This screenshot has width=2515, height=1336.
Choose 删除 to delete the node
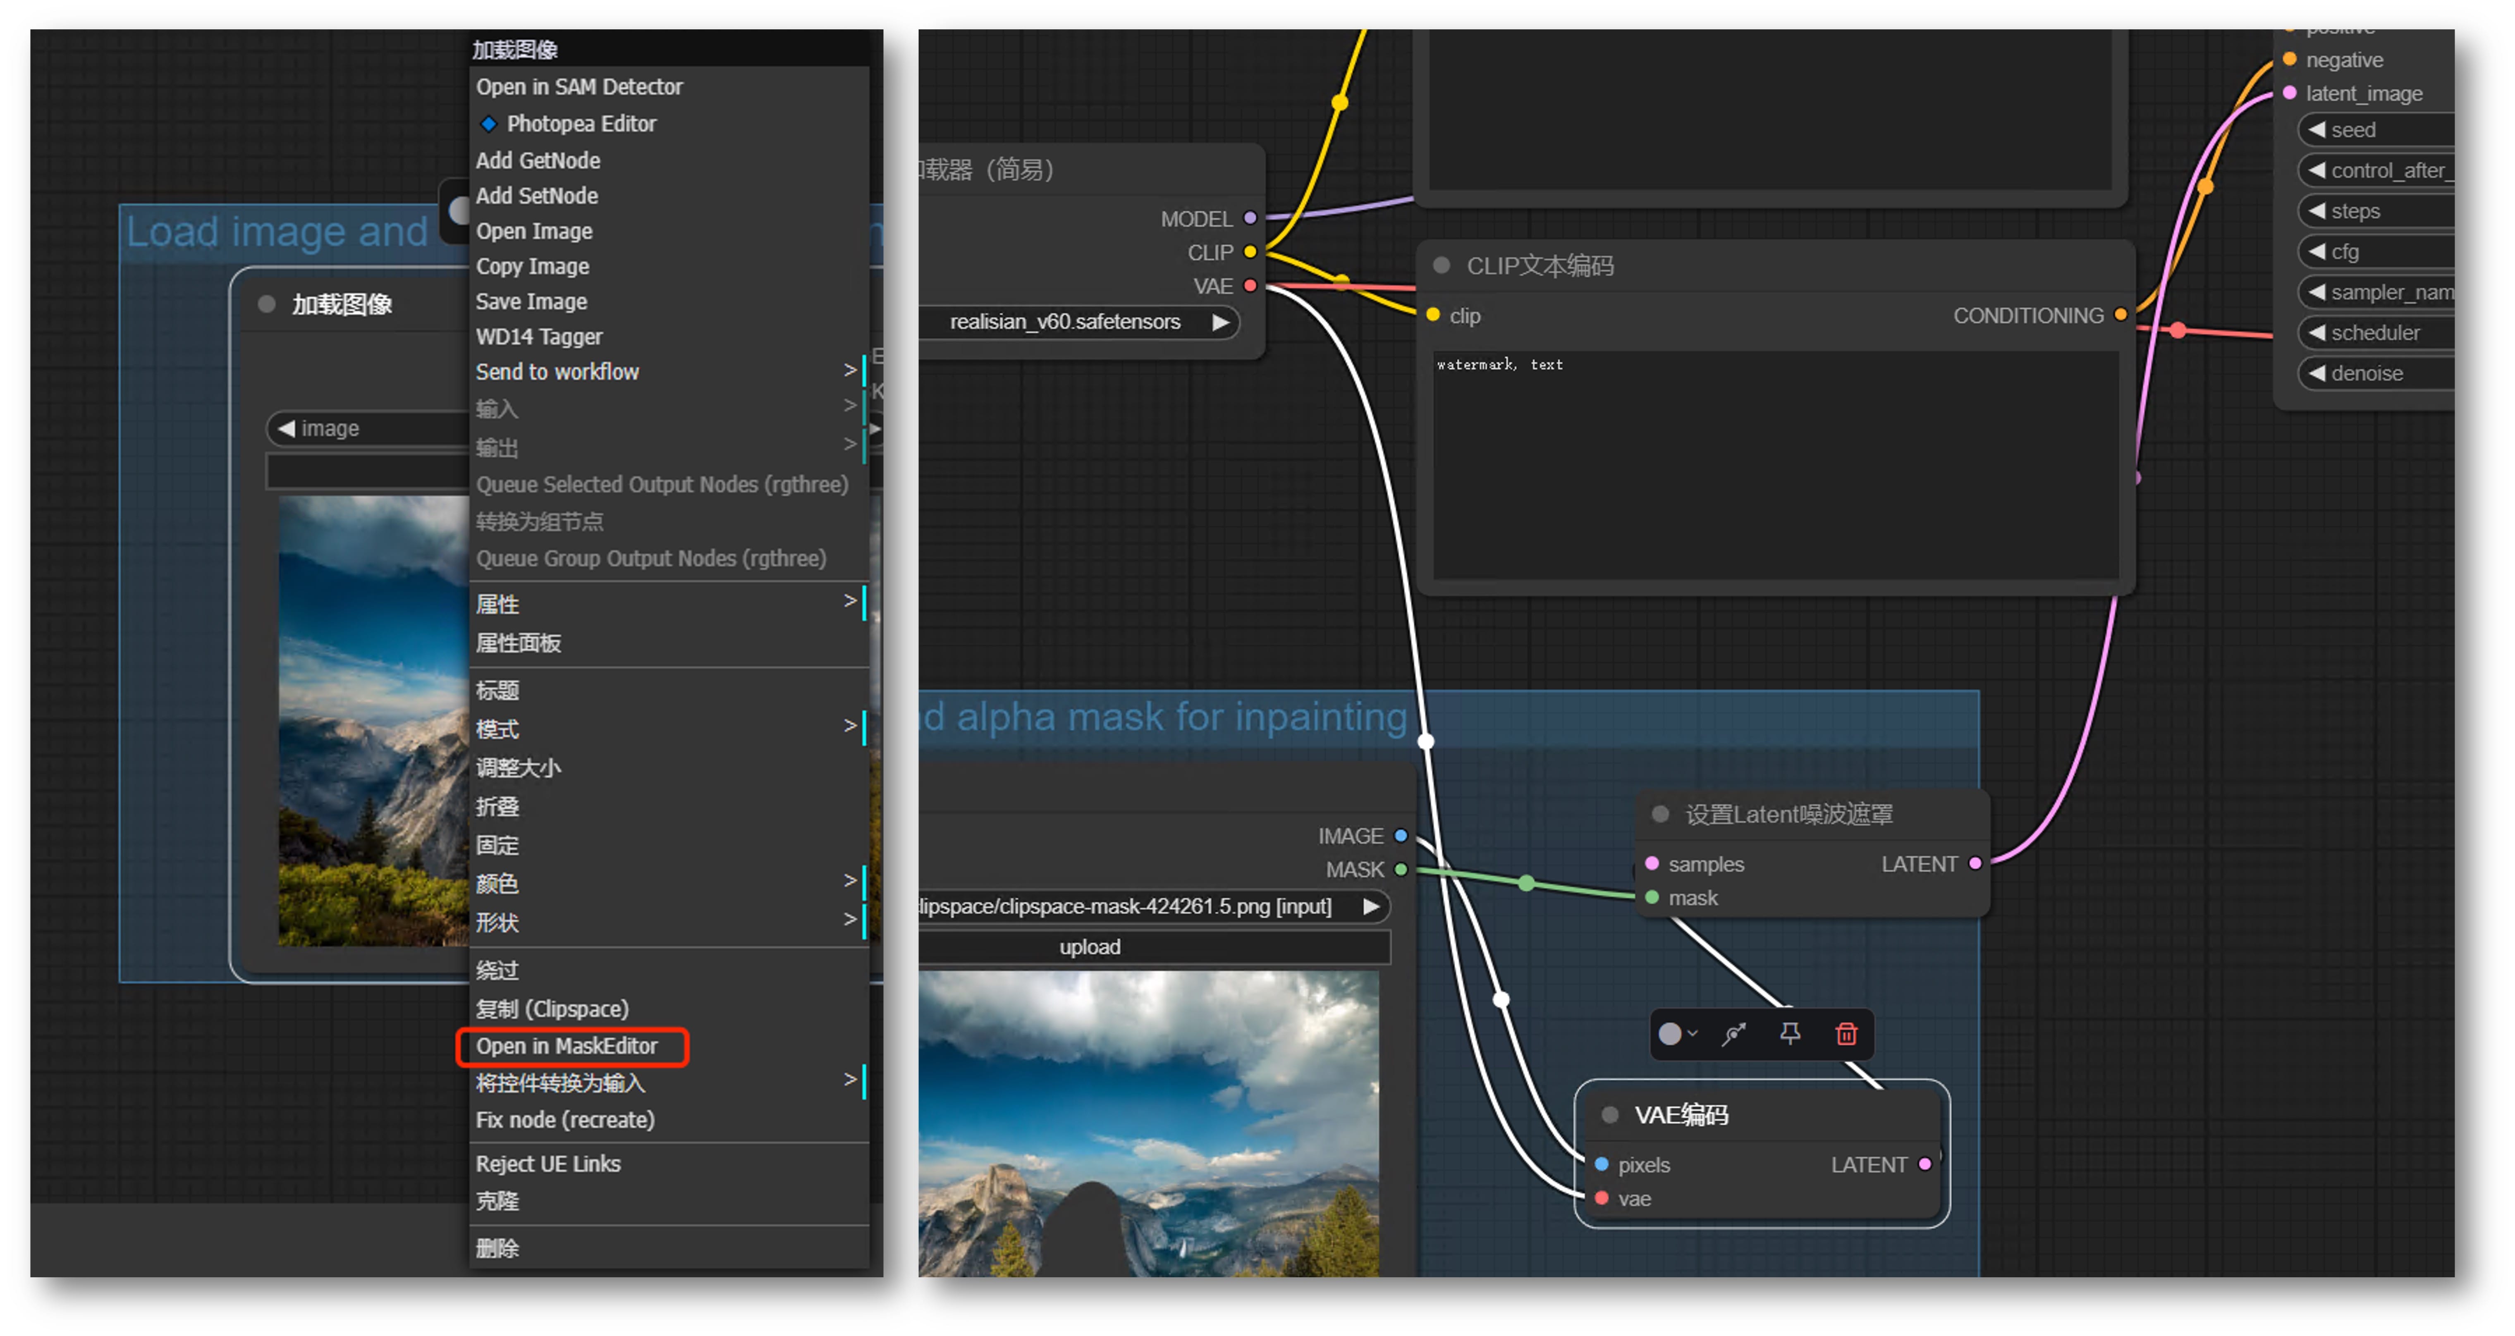point(498,1247)
